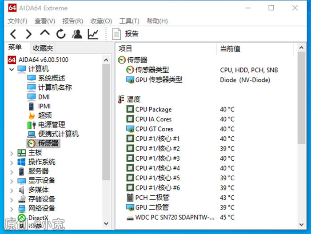Select 超频 flame icon item

click(40, 115)
